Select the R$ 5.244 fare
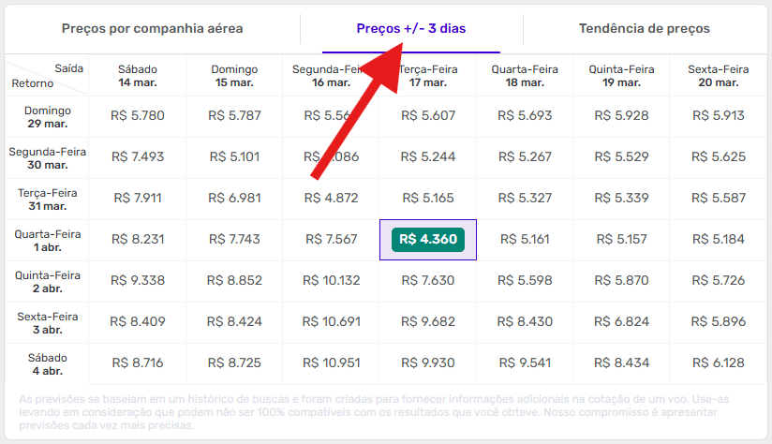Viewport: 772px width, 444px height. [x=428, y=157]
